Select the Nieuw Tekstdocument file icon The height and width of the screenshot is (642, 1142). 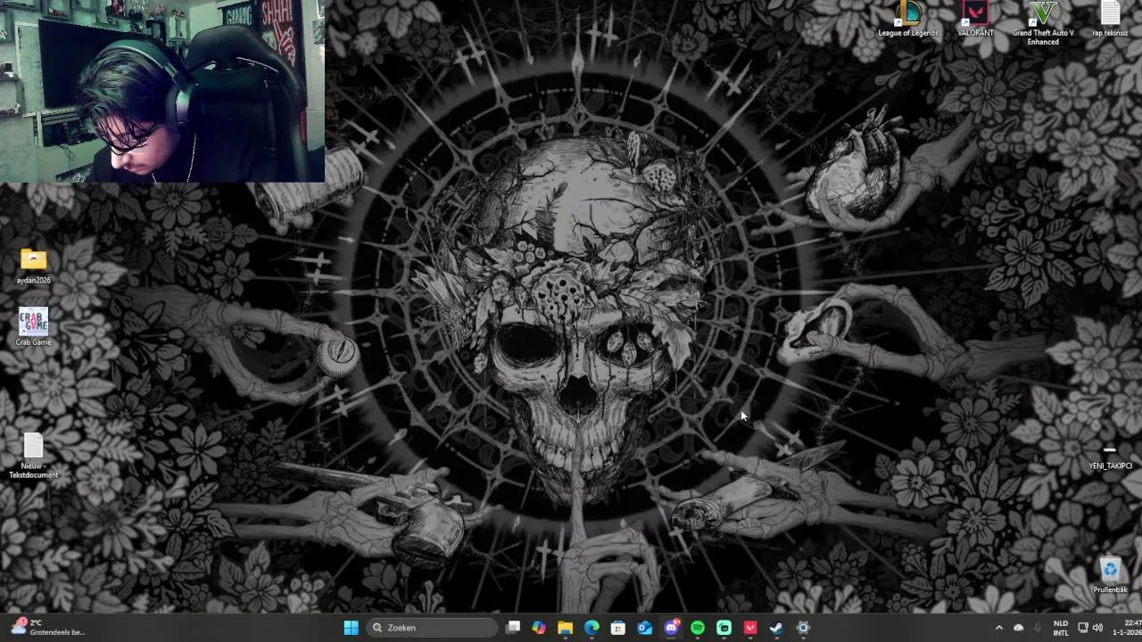[x=34, y=457]
